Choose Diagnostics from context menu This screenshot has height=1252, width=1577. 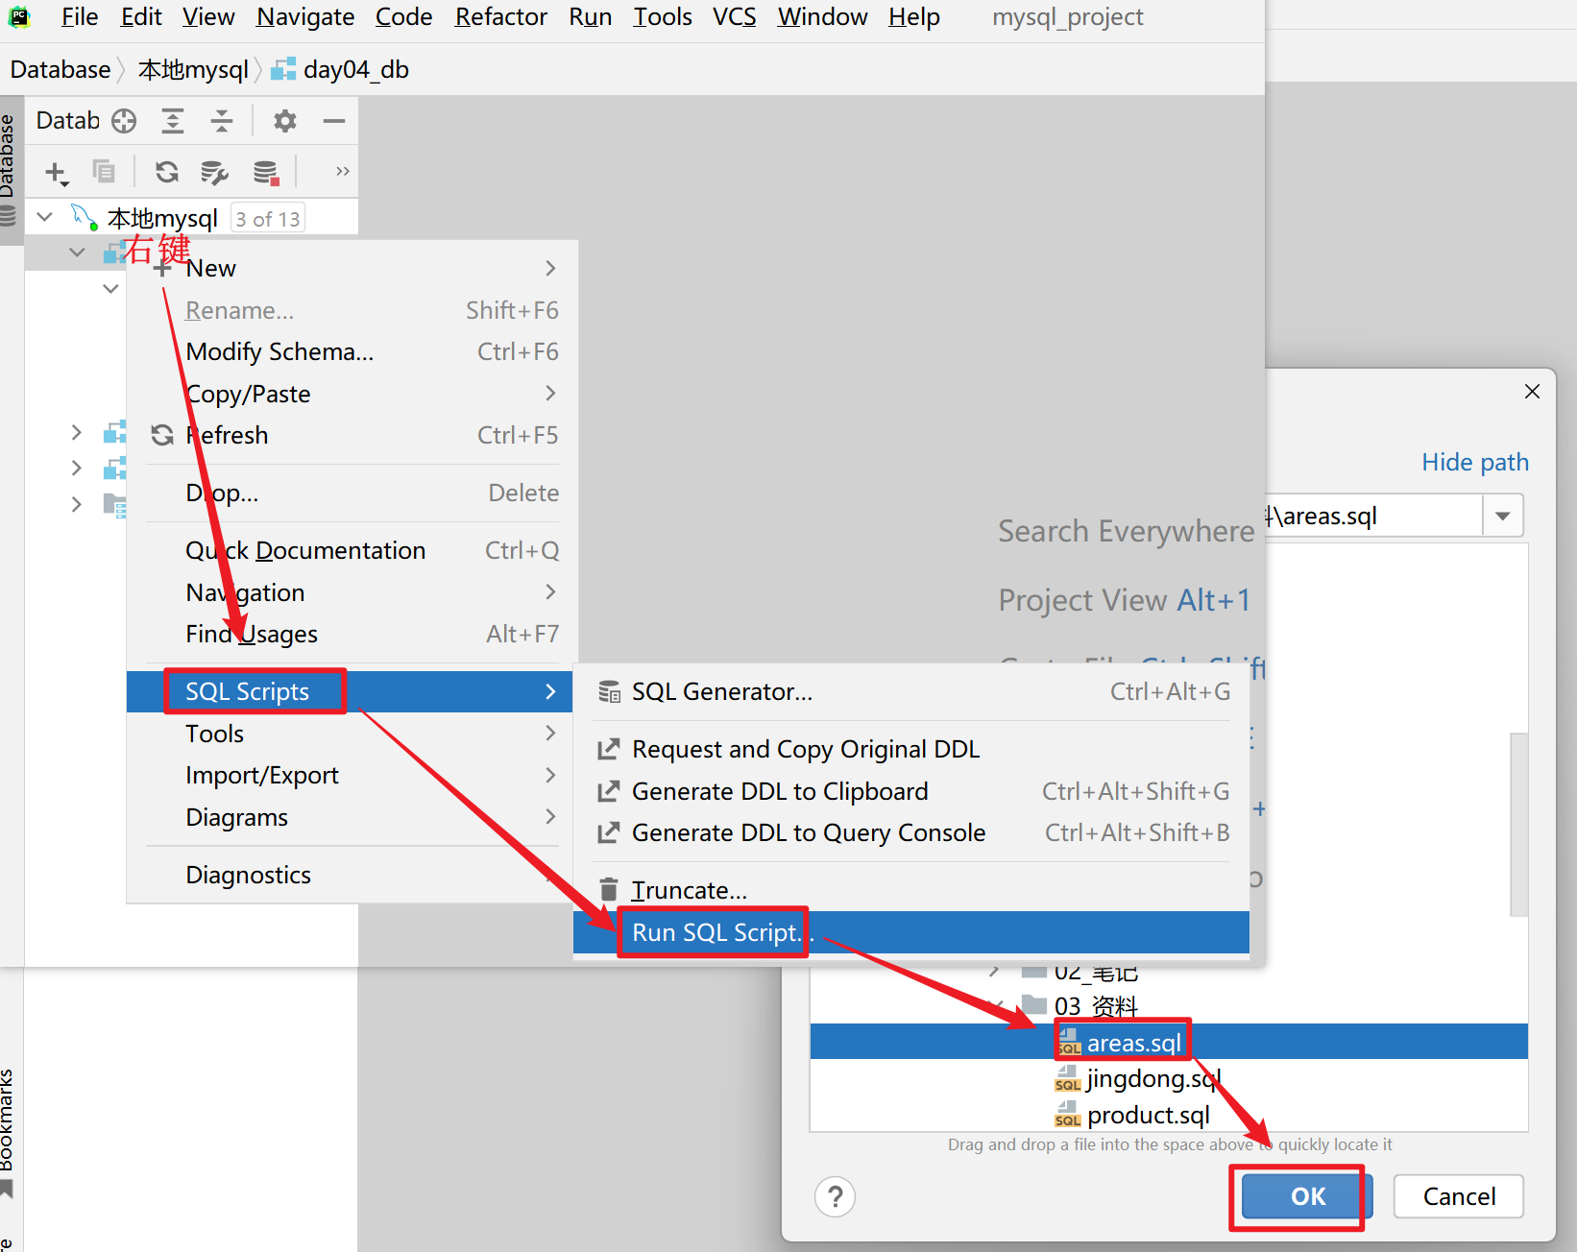pos(352,875)
